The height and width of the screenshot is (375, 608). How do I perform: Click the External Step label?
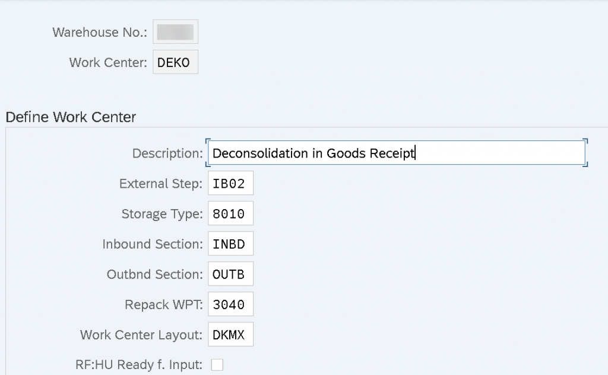point(161,184)
